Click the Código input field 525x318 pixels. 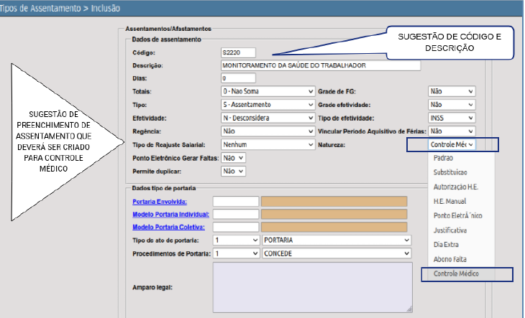pyautogui.click(x=238, y=52)
